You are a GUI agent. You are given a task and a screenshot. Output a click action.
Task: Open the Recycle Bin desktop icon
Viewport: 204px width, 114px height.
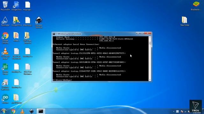pyautogui.click(x=5, y=6)
